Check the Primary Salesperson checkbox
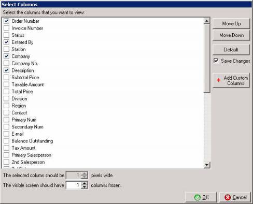This screenshot has height=204, width=253. coord(6,155)
